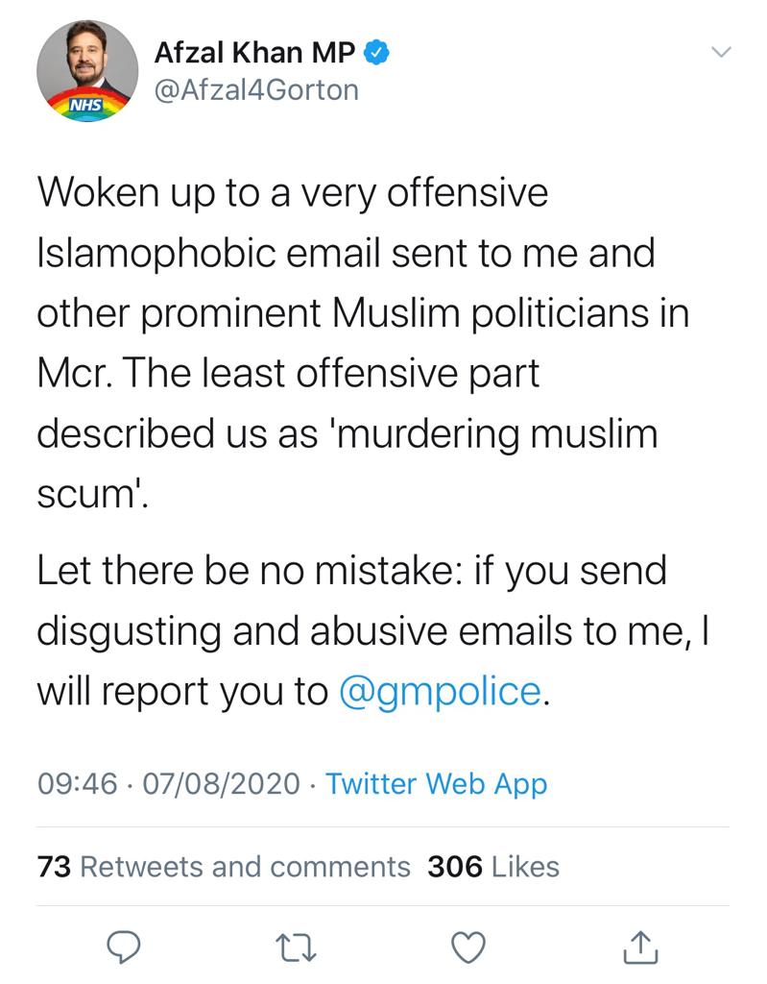This screenshot has height=984, width=767.
Task: Visit the @gmpolice mention link
Action: [x=441, y=693]
